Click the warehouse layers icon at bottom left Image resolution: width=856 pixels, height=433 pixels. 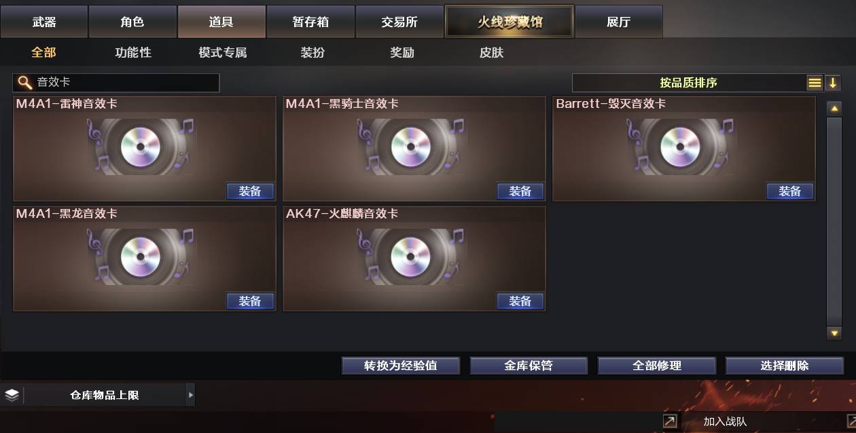pyautogui.click(x=12, y=395)
